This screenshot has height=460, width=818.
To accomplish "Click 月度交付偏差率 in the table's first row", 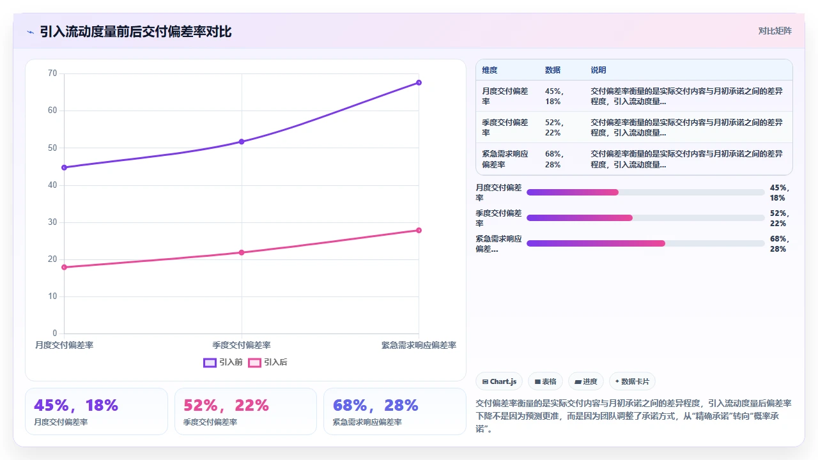I will [505, 96].
